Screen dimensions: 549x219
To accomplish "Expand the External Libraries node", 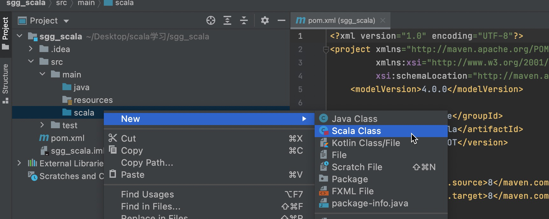I will pyautogui.click(x=19, y=163).
